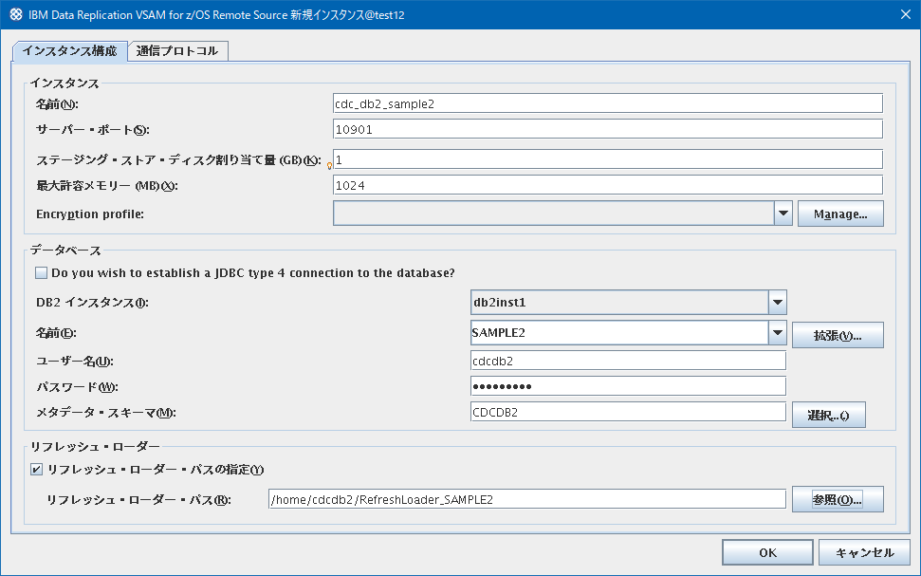Click the instance 名前 field cdc_db2_sample2
921x576 pixels.
pyautogui.click(x=607, y=103)
